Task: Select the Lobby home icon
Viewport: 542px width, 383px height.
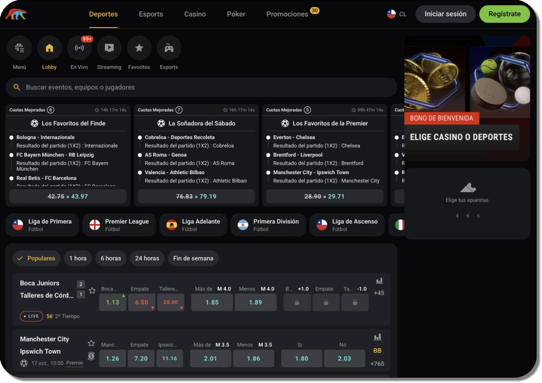Action: (x=49, y=48)
